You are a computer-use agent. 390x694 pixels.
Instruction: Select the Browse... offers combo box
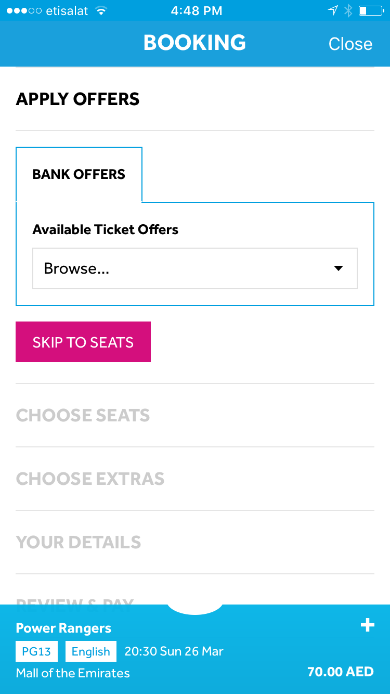(195, 268)
